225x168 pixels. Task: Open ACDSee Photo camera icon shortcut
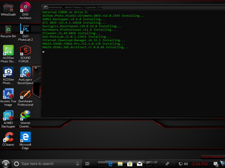point(8,75)
